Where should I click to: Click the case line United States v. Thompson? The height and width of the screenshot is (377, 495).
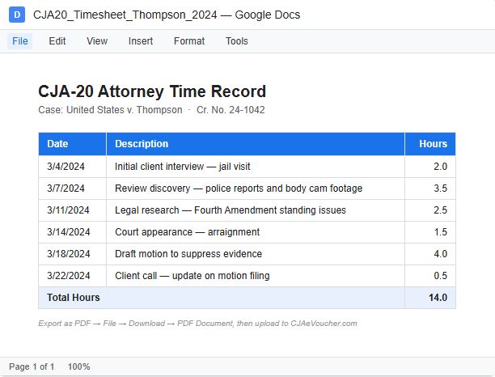151,110
